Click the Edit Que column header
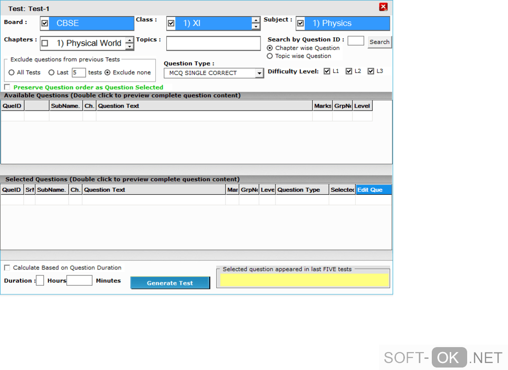The image size is (508, 370). 374,190
